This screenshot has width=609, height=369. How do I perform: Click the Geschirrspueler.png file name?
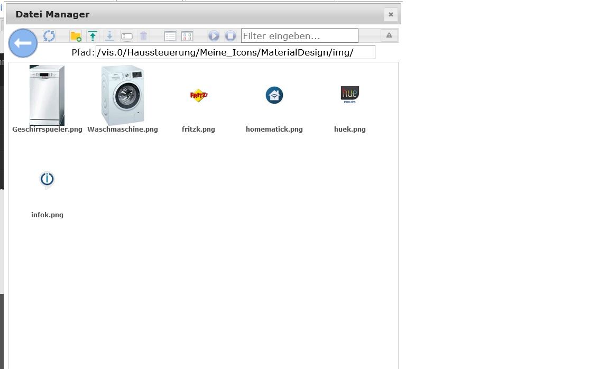coord(47,130)
